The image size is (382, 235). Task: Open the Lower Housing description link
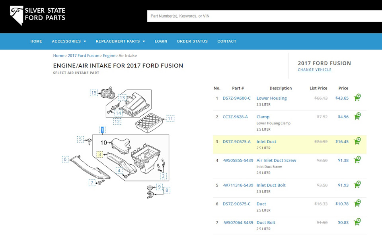click(x=272, y=98)
